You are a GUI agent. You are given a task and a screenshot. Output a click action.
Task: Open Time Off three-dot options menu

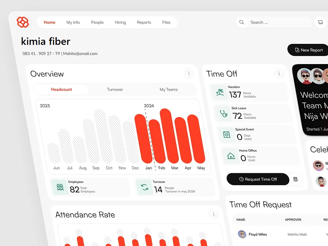279,74
